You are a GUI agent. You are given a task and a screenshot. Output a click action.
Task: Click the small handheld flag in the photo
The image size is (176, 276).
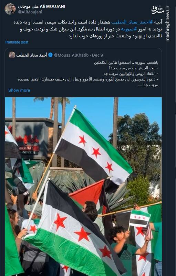pyautogui.click(x=140, y=218)
